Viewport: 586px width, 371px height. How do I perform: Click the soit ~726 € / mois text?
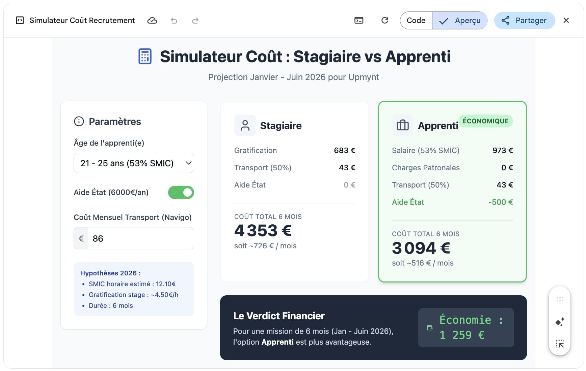pyautogui.click(x=265, y=246)
